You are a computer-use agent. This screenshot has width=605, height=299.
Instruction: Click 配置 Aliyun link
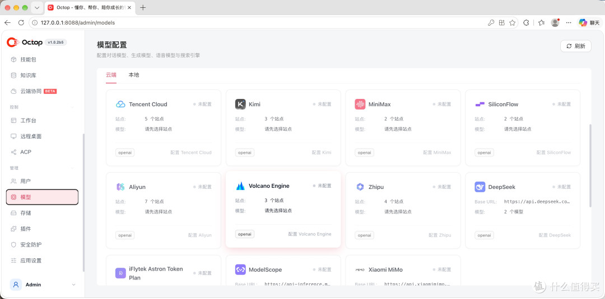(x=200, y=235)
